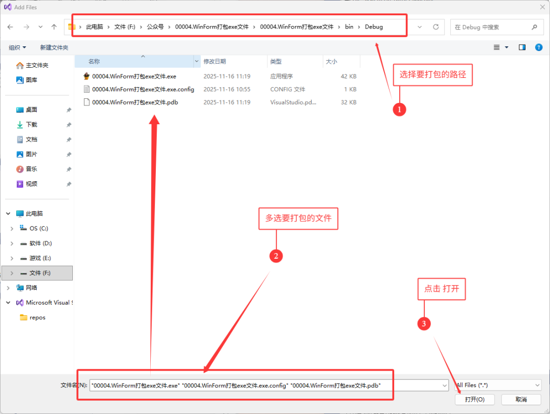Select 网络 in the navigation tree

pyautogui.click(x=26, y=288)
